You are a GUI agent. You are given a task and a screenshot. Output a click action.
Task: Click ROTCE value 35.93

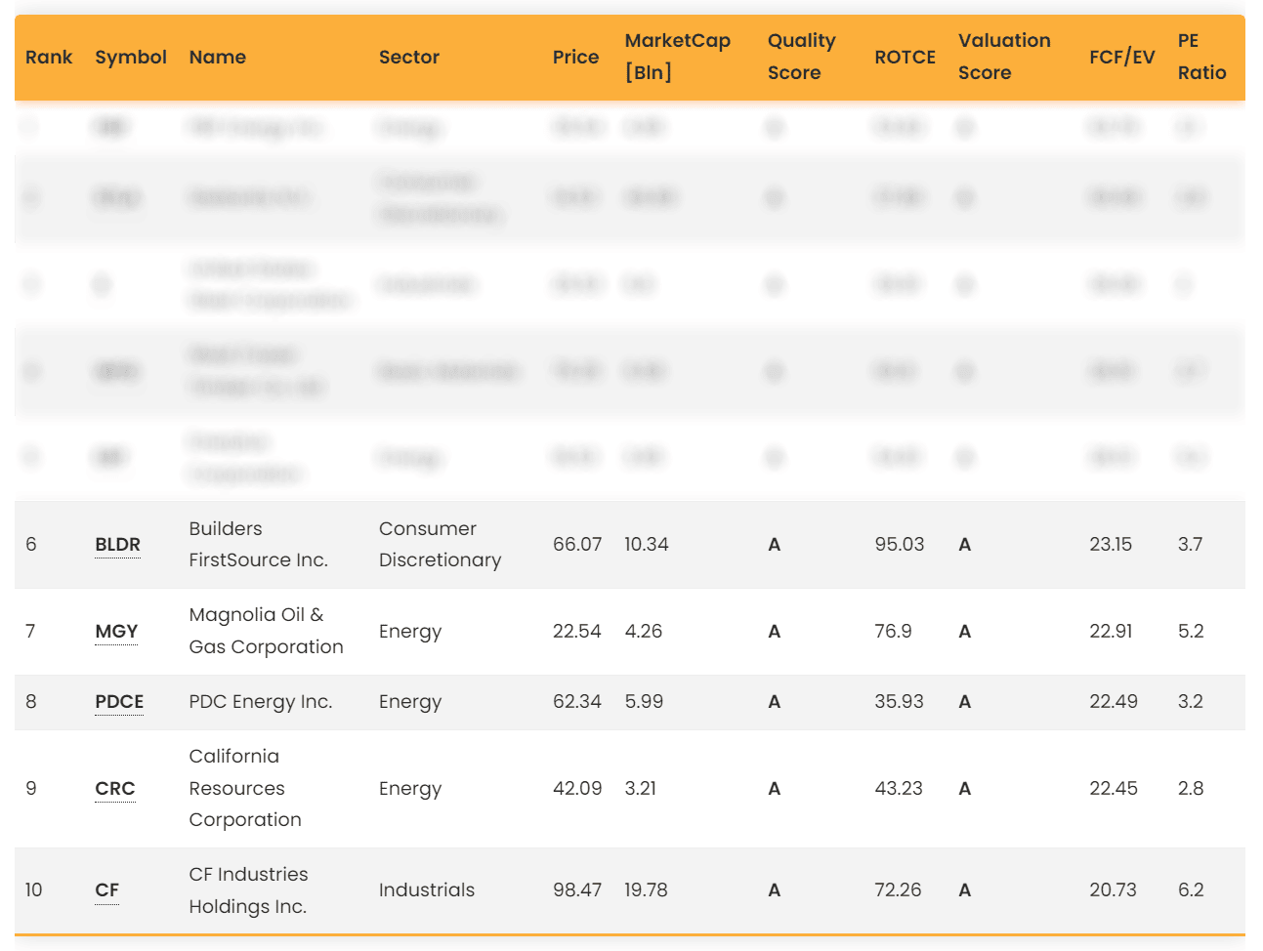[899, 702]
